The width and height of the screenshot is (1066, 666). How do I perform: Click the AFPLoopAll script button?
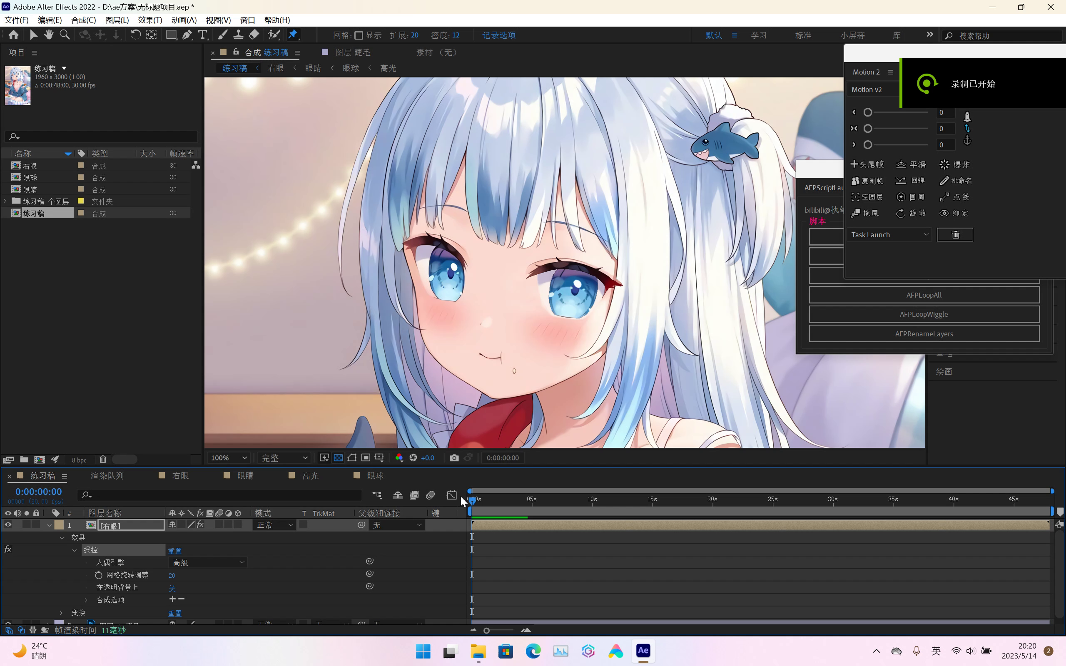click(924, 295)
